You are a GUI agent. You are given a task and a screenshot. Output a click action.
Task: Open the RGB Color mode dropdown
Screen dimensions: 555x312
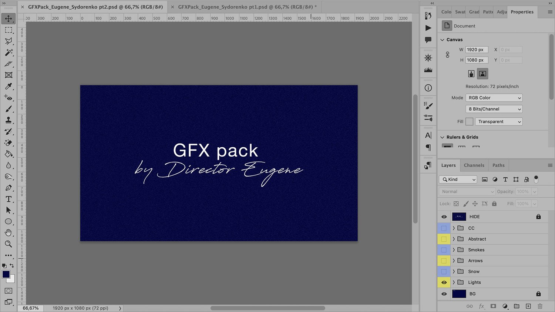tap(494, 98)
